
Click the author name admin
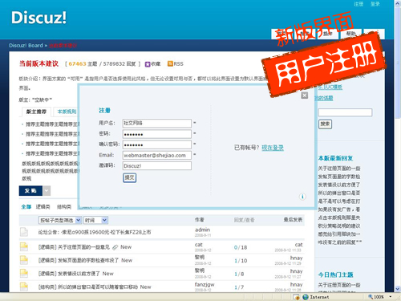point(202,230)
